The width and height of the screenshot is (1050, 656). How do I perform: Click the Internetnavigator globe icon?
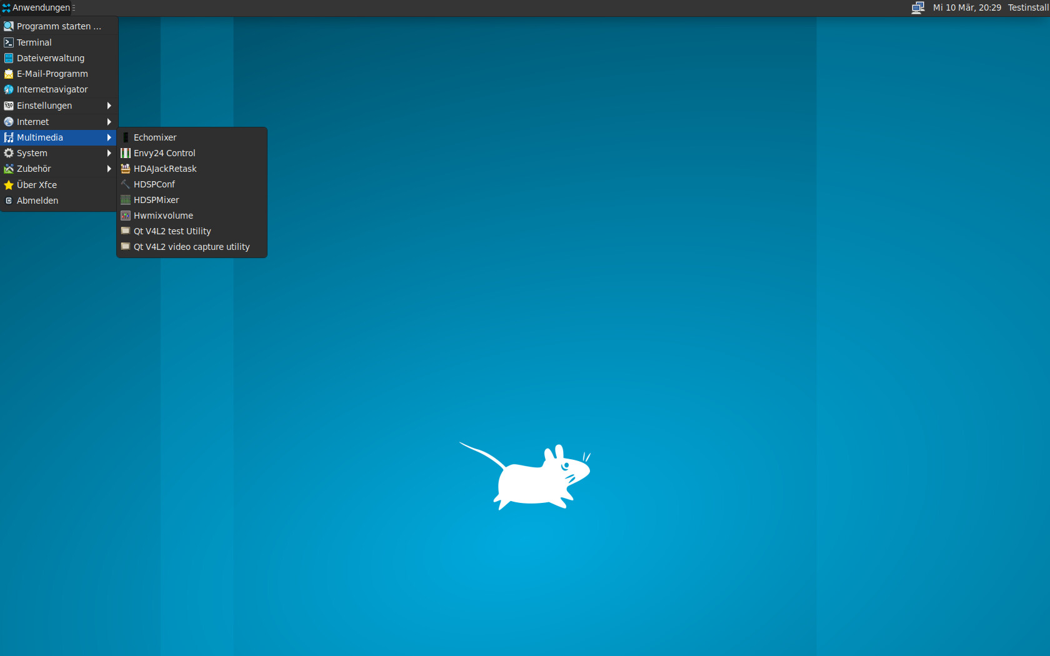click(9, 89)
